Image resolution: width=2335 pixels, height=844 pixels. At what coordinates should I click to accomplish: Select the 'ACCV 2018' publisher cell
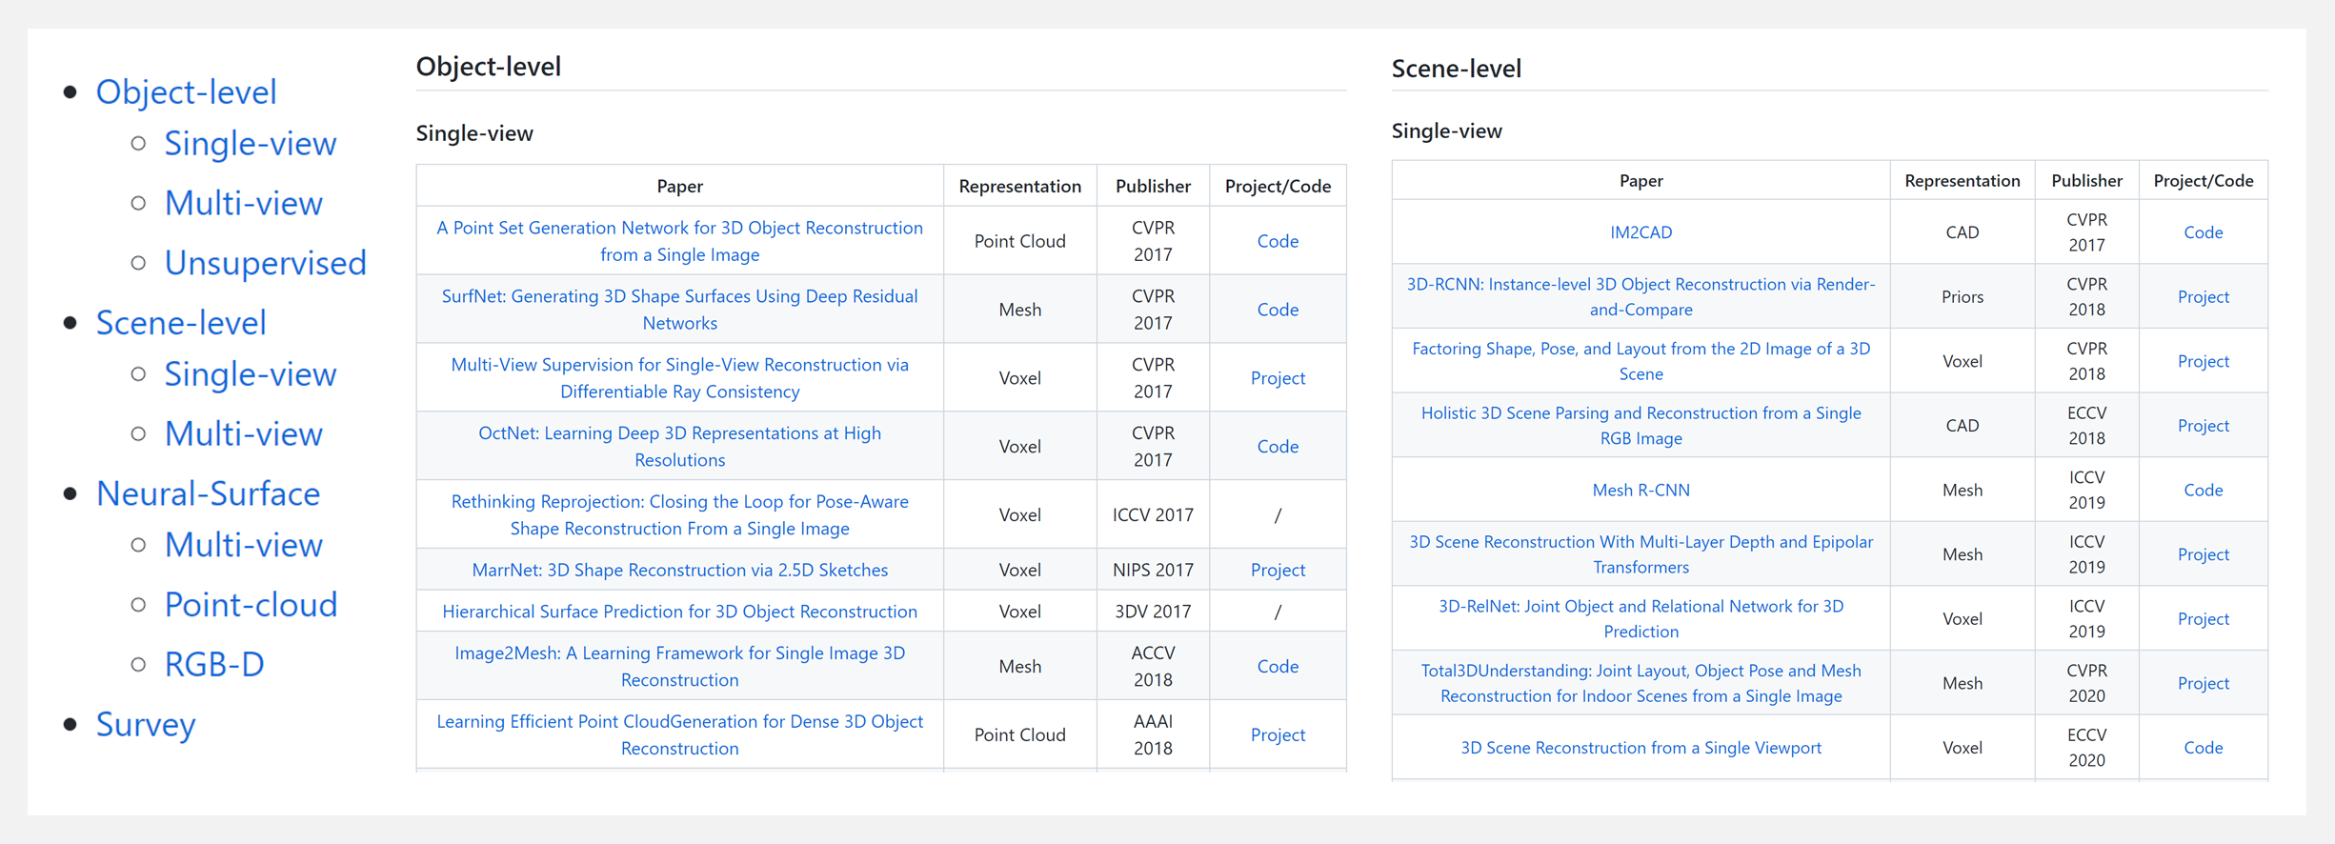point(1153,667)
